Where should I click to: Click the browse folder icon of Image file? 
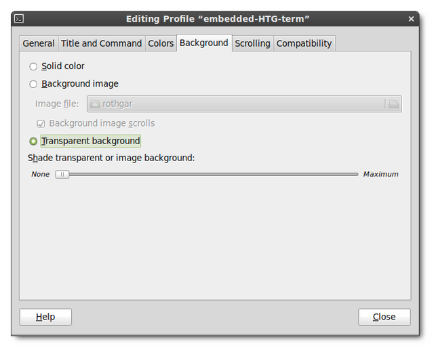pos(393,104)
